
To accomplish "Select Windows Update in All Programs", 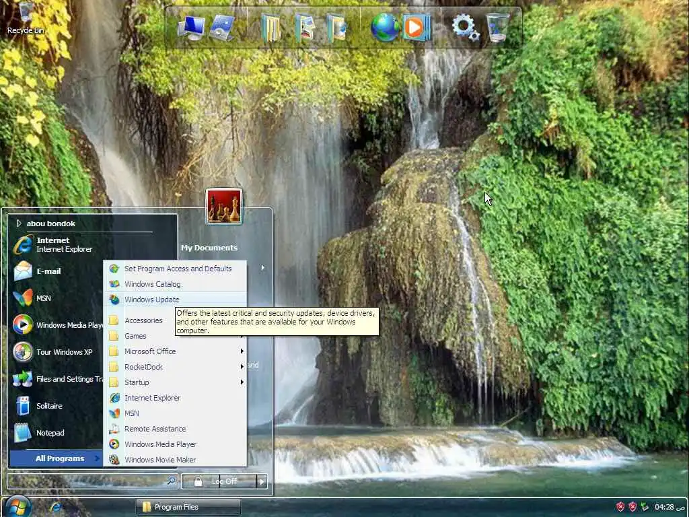I will pyautogui.click(x=176, y=300).
